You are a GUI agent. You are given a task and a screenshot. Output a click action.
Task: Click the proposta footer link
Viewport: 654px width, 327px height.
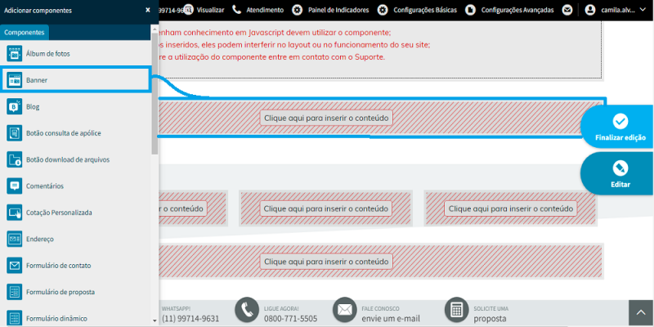point(490,319)
